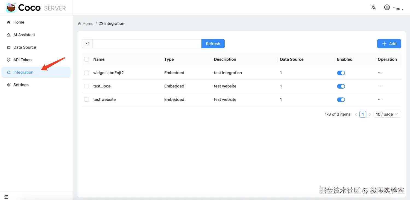Image resolution: width=410 pixels, height=200 pixels.
Task: Click the Home icon in breadcrumb
Action: [x=80, y=24]
